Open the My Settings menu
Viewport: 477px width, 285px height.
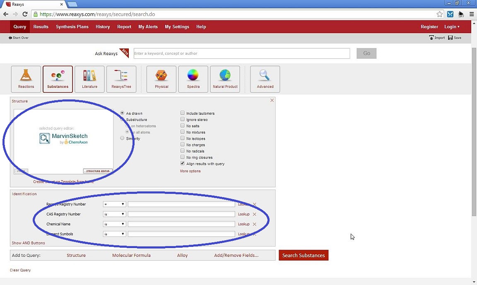177,27
